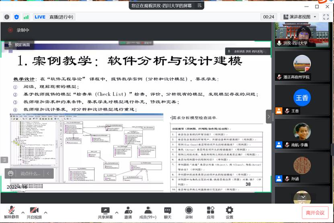334x223 pixels.
Task: Open the 应用 apps icon
Action: point(210,212)
